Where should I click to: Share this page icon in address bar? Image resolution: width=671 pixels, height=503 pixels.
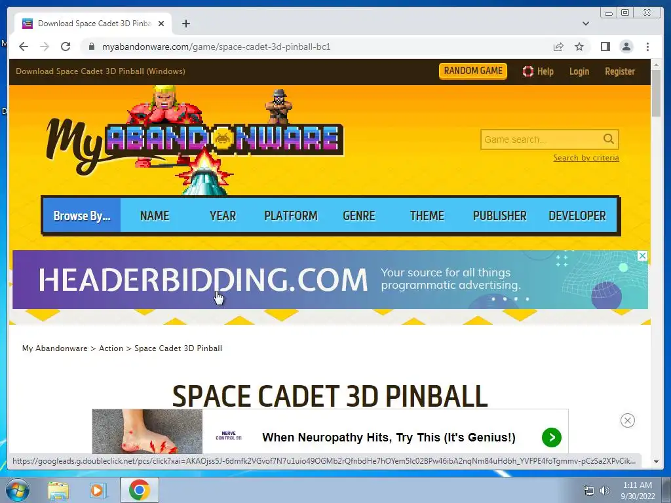pyautogui.click(x=558, y=47)
